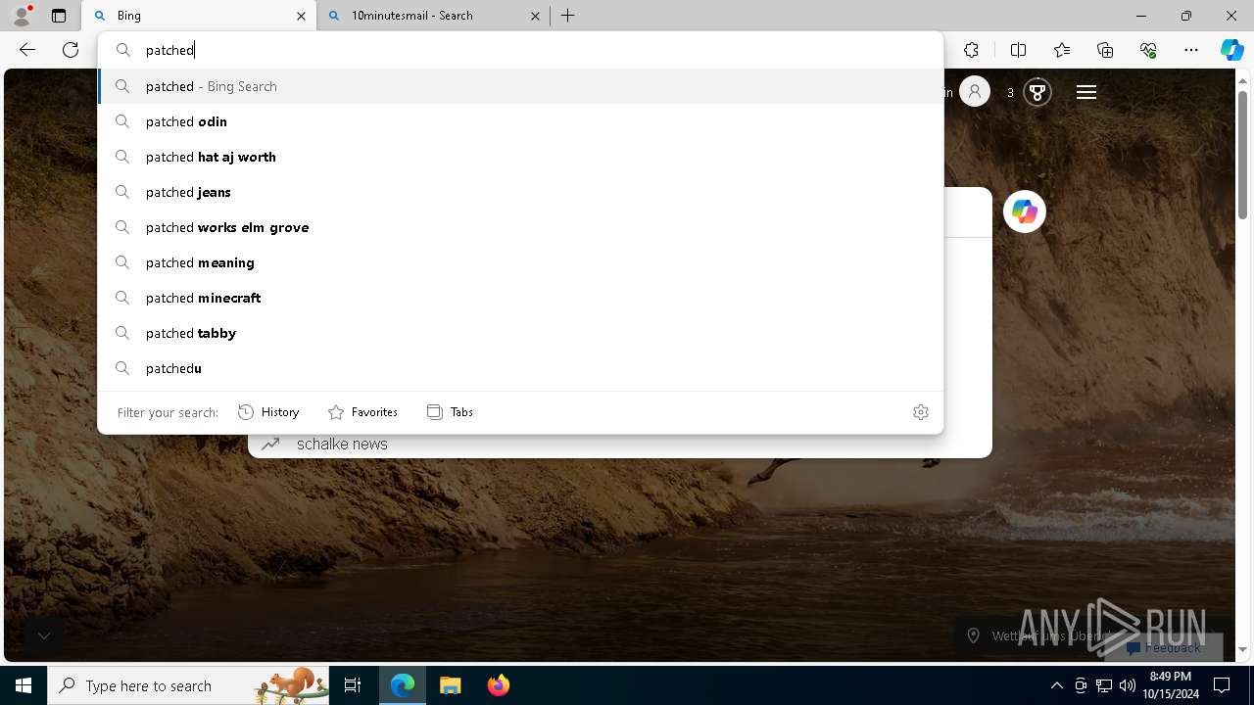The height and width of the screenshot is (705, 1254).
Task: Choose suggestion patchedu
Action: pyautogui.click(x=520, y=368)
